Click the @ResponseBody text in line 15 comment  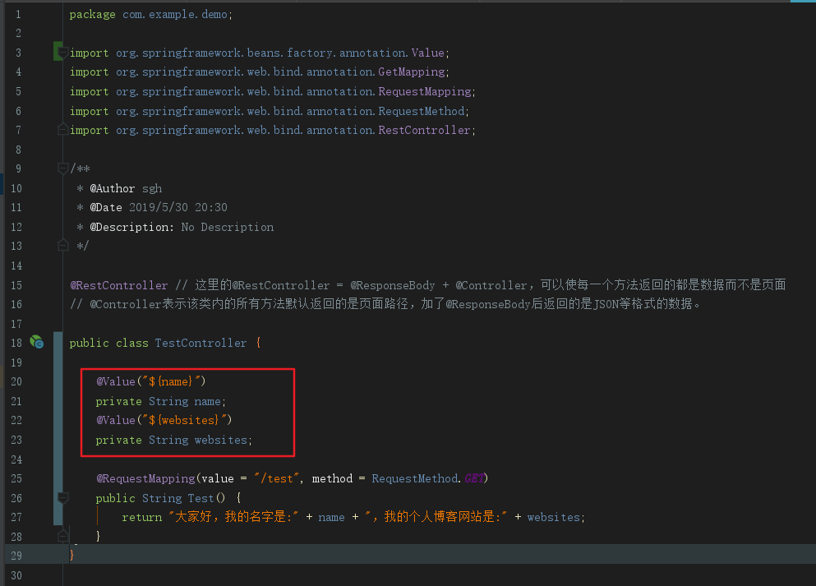[x=393, y=285]
